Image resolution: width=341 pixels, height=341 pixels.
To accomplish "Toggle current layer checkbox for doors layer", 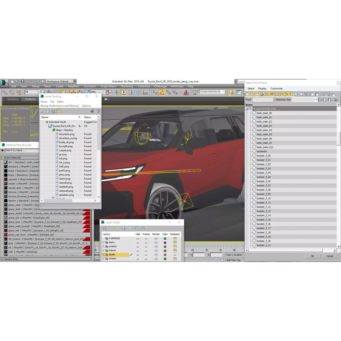I will pos(131,242).
